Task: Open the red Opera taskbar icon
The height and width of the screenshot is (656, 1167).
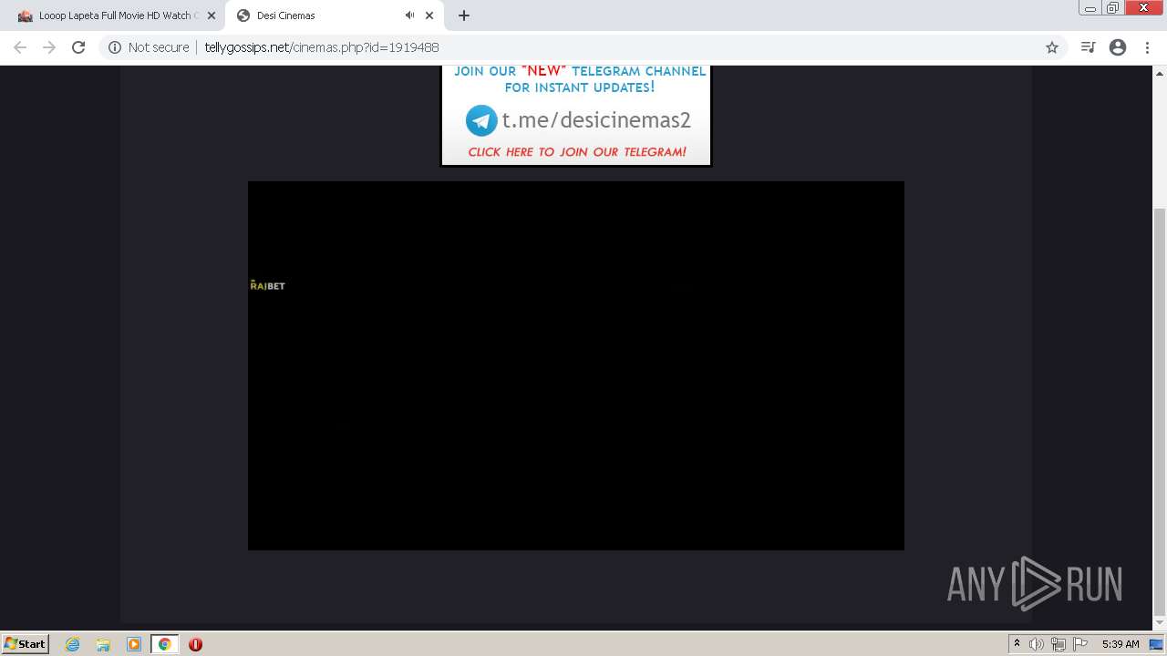Action: tap(195, 644)
